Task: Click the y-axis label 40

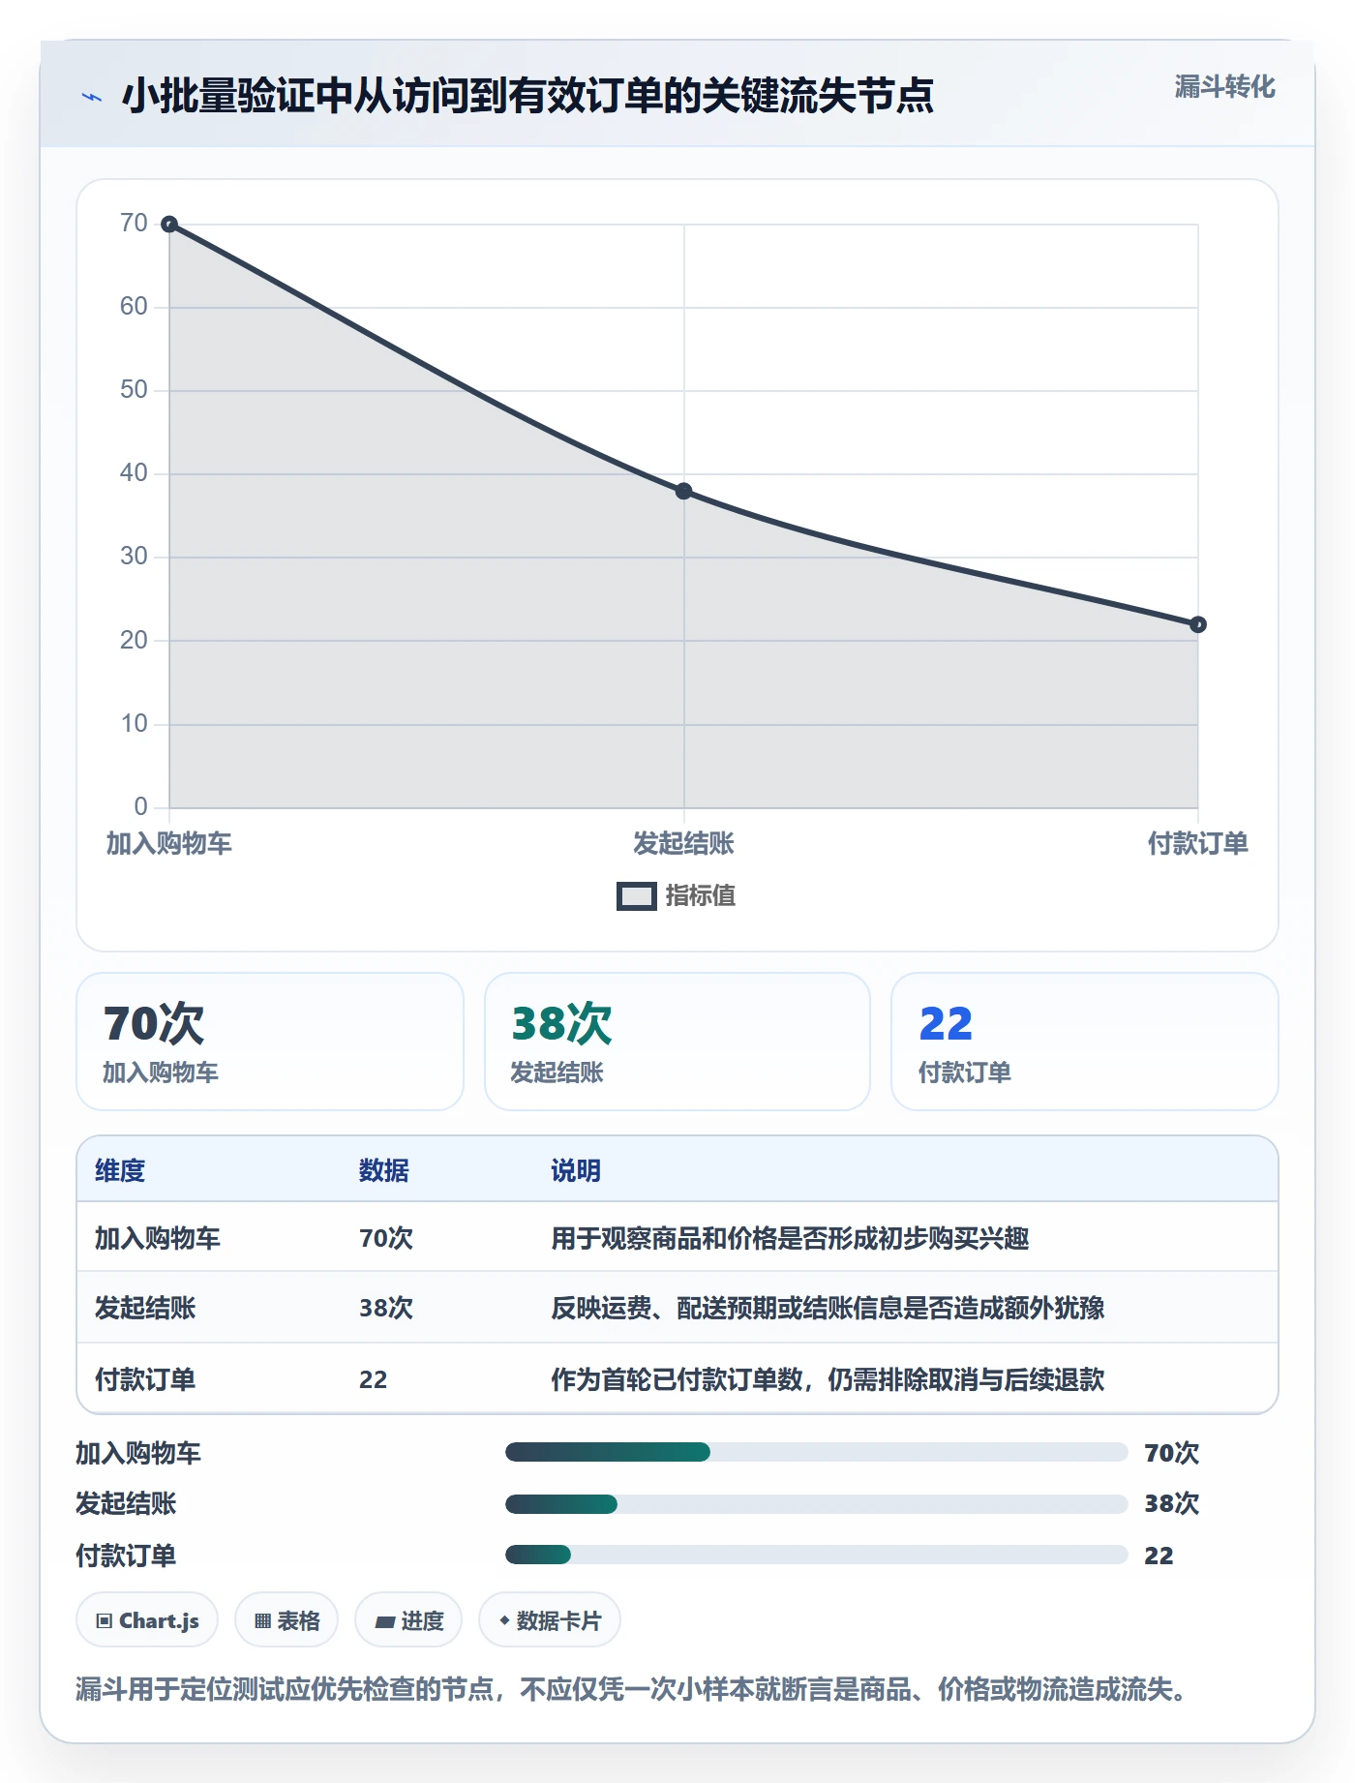Action: [x=134, y=472]
